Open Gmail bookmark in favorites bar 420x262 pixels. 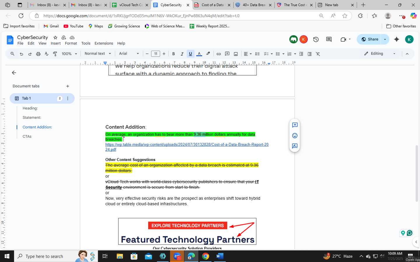tap(51, 26)
